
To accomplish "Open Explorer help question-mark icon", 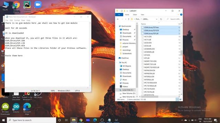I will [x=181, y=15].
